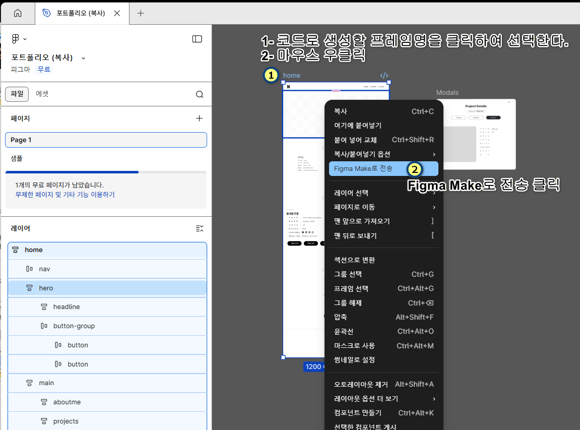
Task: Select the button-group layer
Action: (74, 326)
